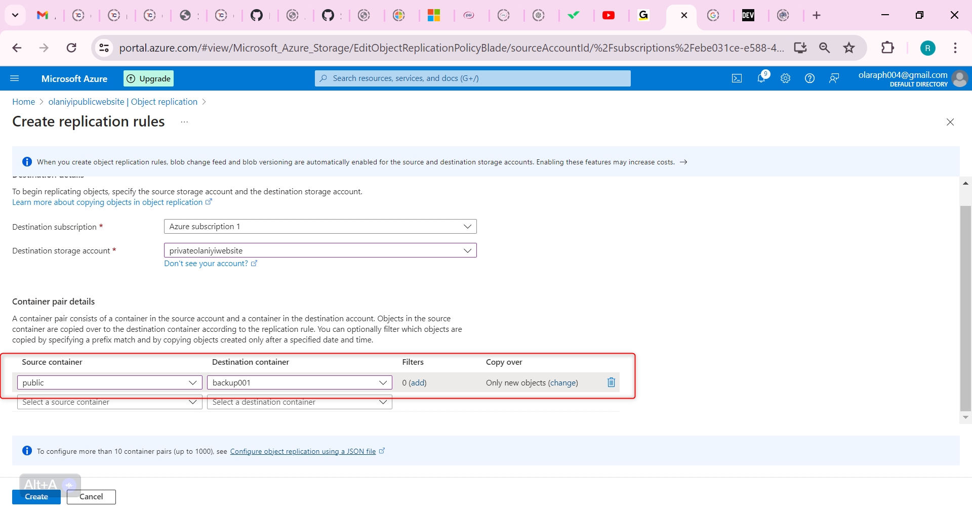Image resolution: width=972 pixels, height=516 pixels.
Task: Close the active browser tab
Action: click(x=684, y=15)
